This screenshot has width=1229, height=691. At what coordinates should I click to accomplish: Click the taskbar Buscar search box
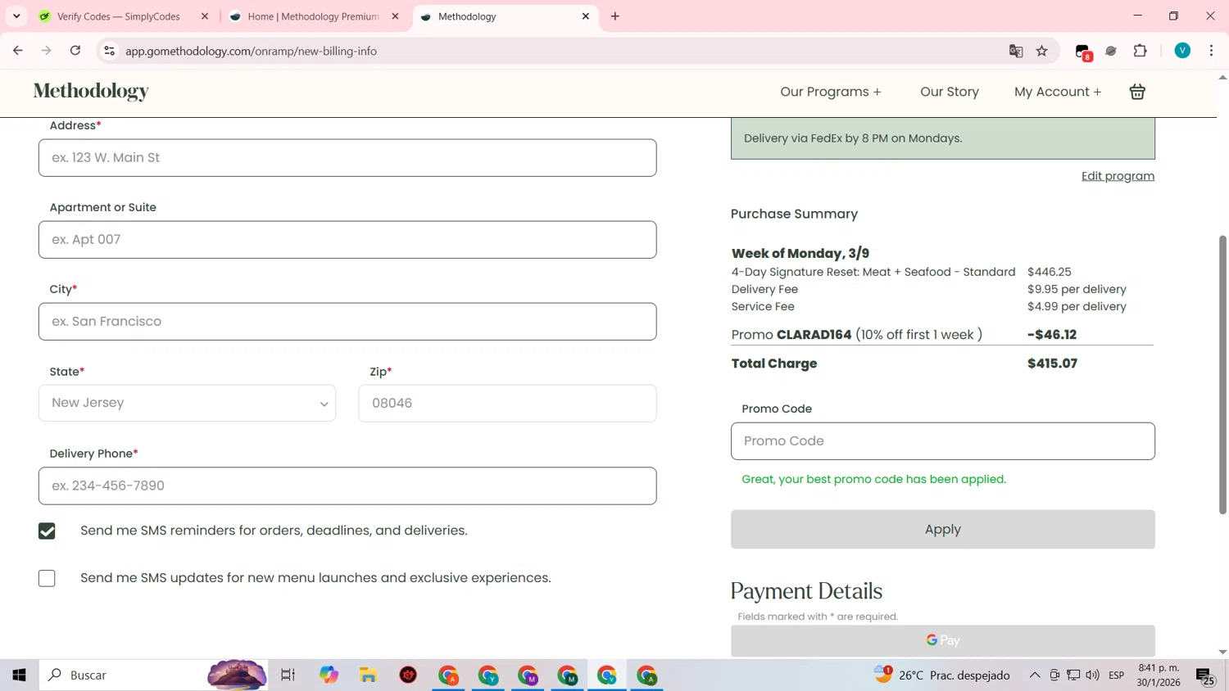pyautogui.click(x=154, y=675)
